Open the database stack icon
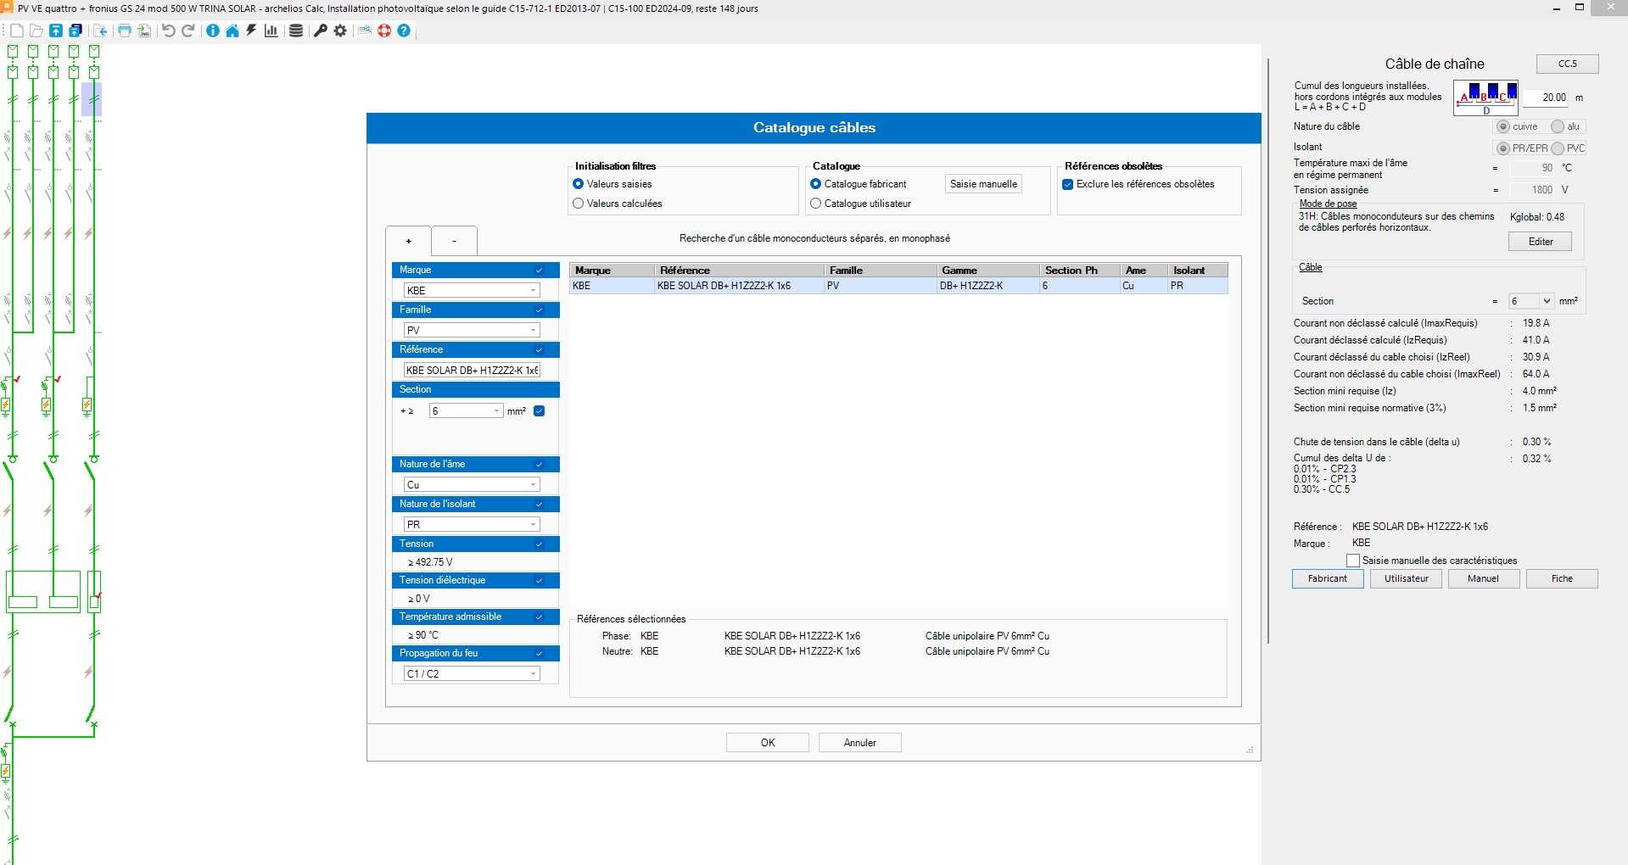The image size is (1628, 865). point(296,31)
